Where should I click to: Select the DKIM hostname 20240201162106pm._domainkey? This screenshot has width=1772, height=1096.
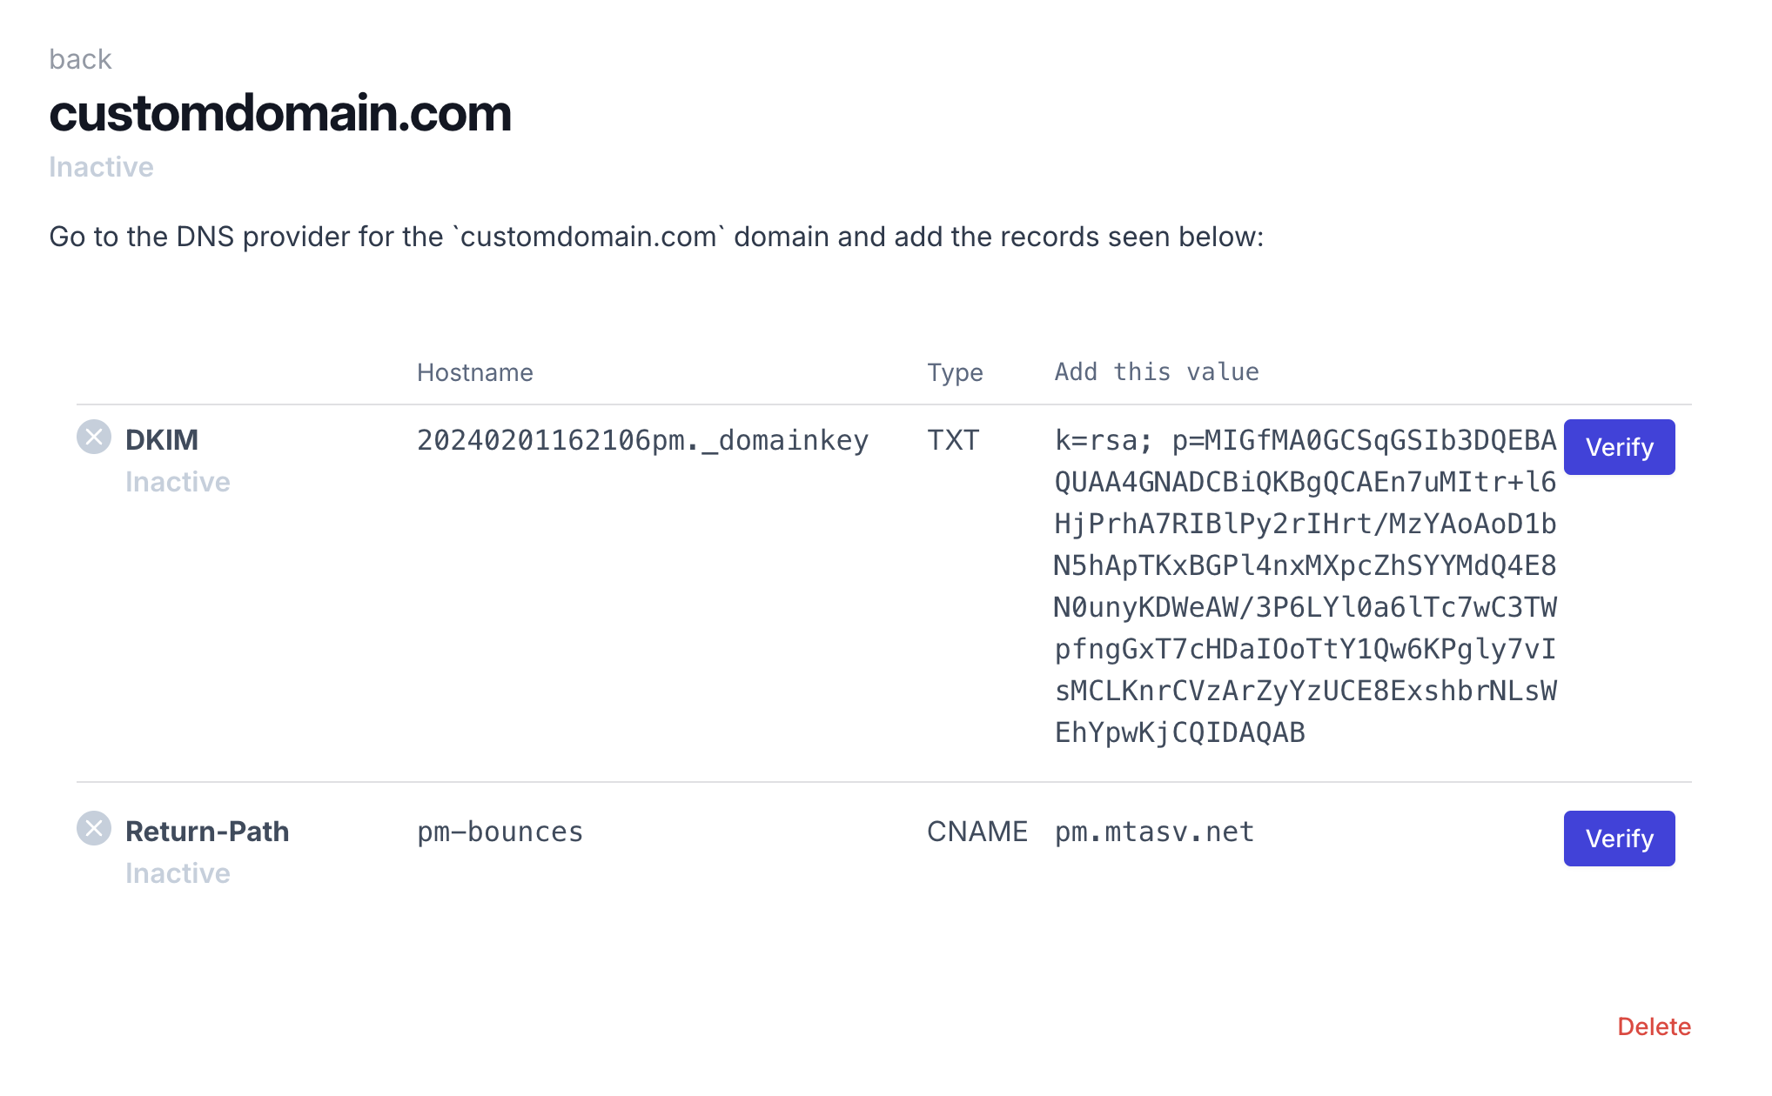(642, 441)
